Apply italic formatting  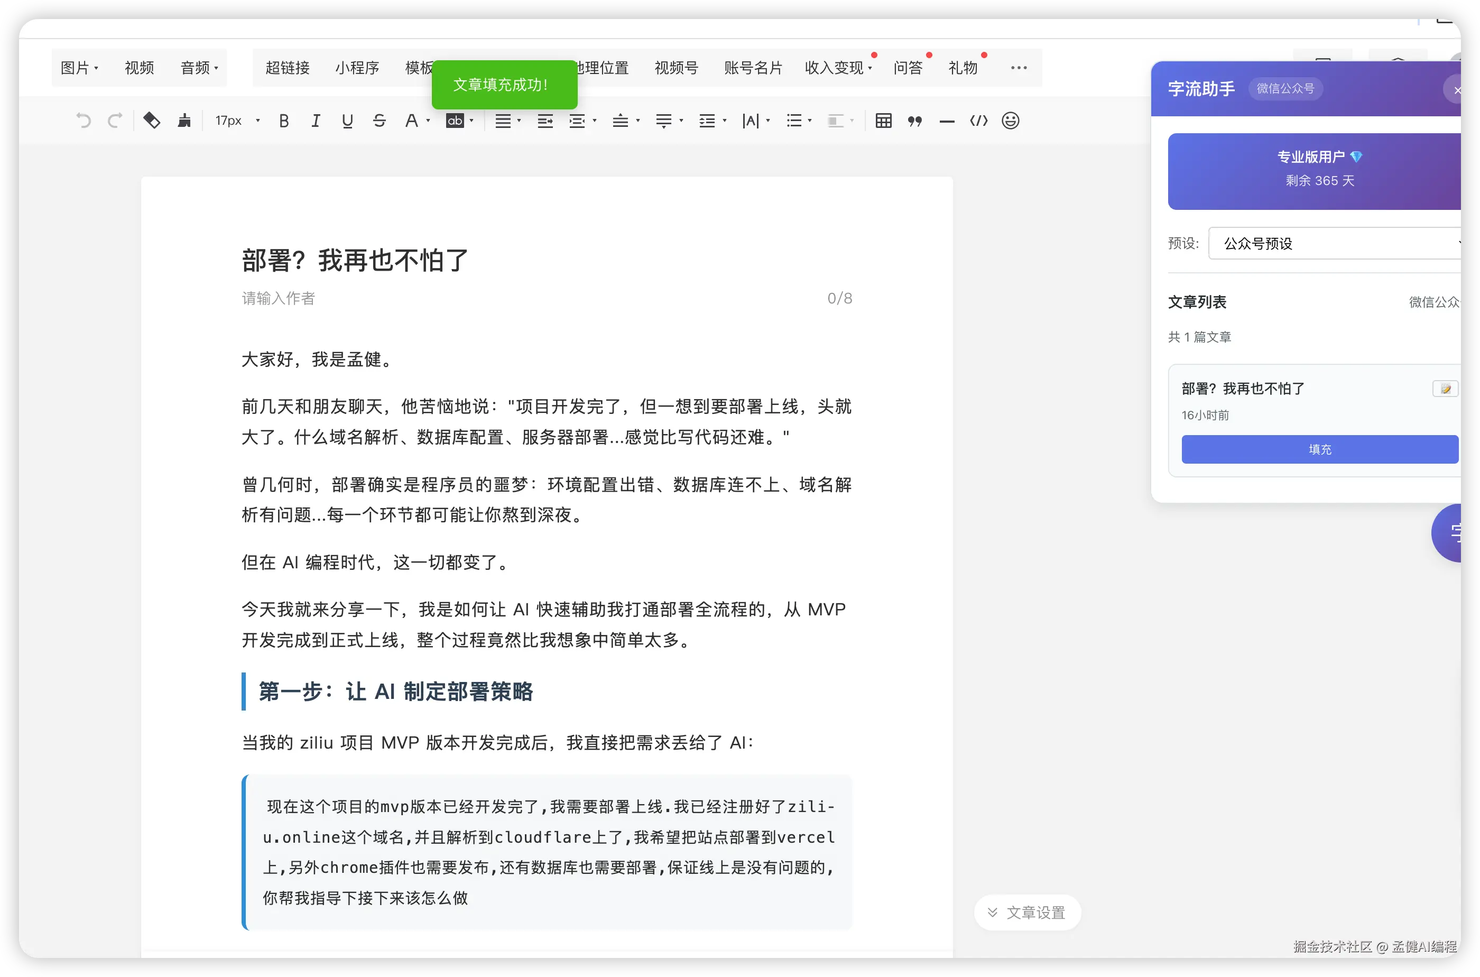[x=316, y=121]
